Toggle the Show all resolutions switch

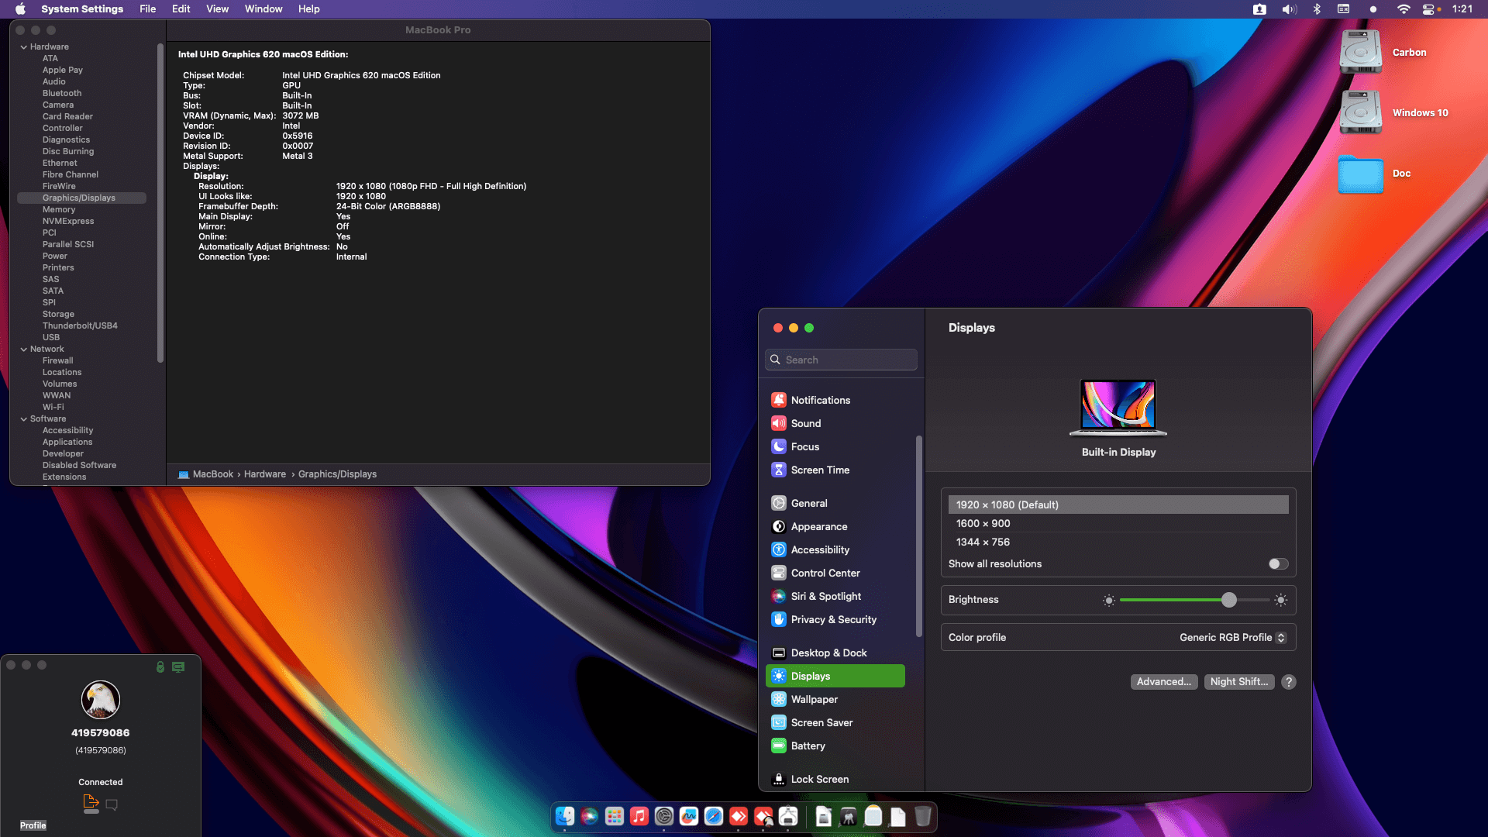1278,564
